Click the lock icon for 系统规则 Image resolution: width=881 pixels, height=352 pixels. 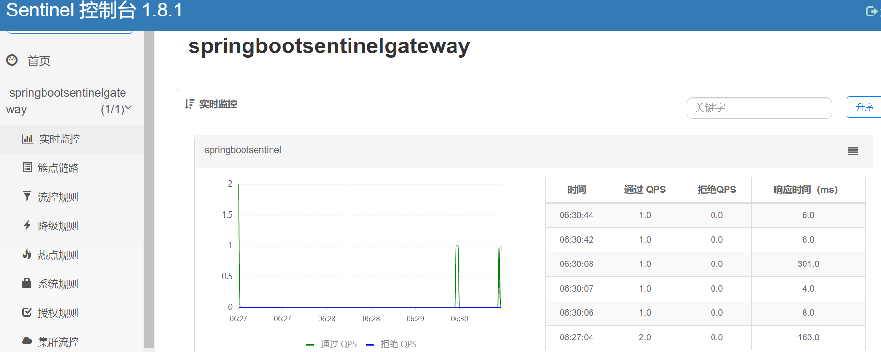click(x=27, y=283)
